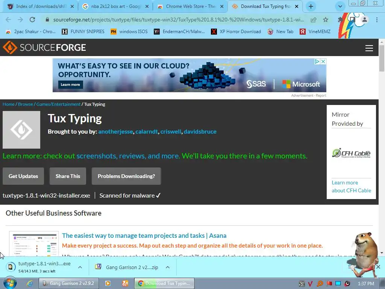Screen dimensions: 385x289
Task: Click the system clock showing 1:37 PM
Action: 366,284
